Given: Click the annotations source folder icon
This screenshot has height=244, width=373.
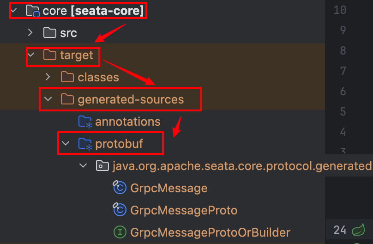Looking at the screenshot, I should (x=85, y=122).
